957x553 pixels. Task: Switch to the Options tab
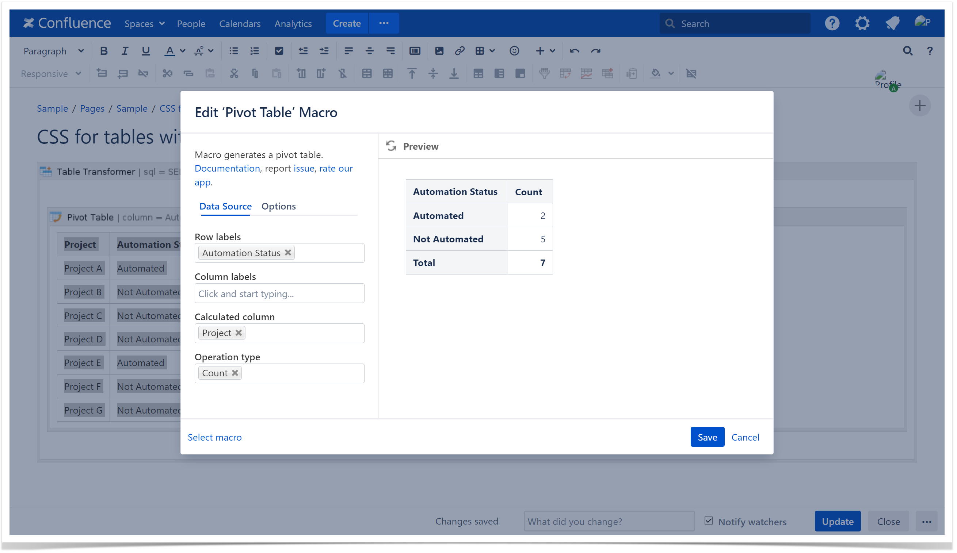click(x=279, y=207)
